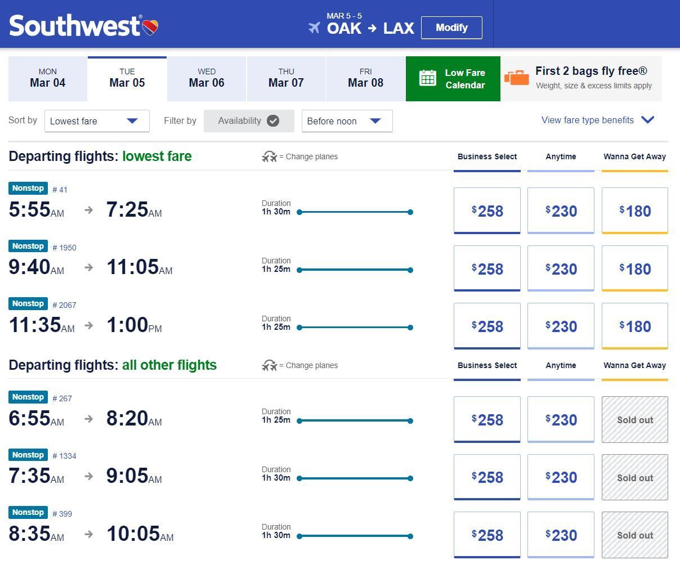Click the orange luggage bags icon
Image resolution: width=680 pixels, height=569 pixels.
pyautogui.click(x=517, y=78)
